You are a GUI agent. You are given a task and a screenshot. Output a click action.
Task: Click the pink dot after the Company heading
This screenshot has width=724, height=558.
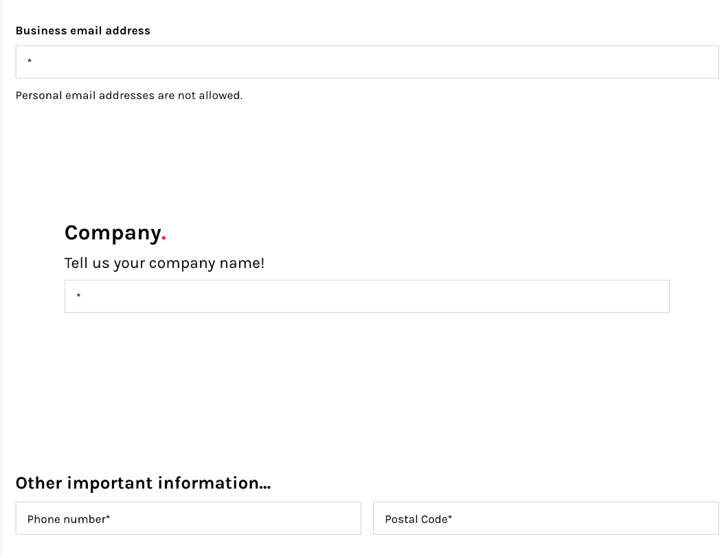coord(164,239)
